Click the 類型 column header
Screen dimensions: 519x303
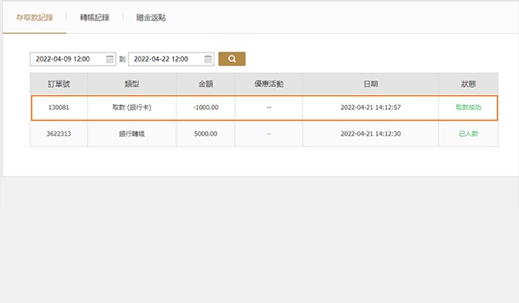click(131, 84)
